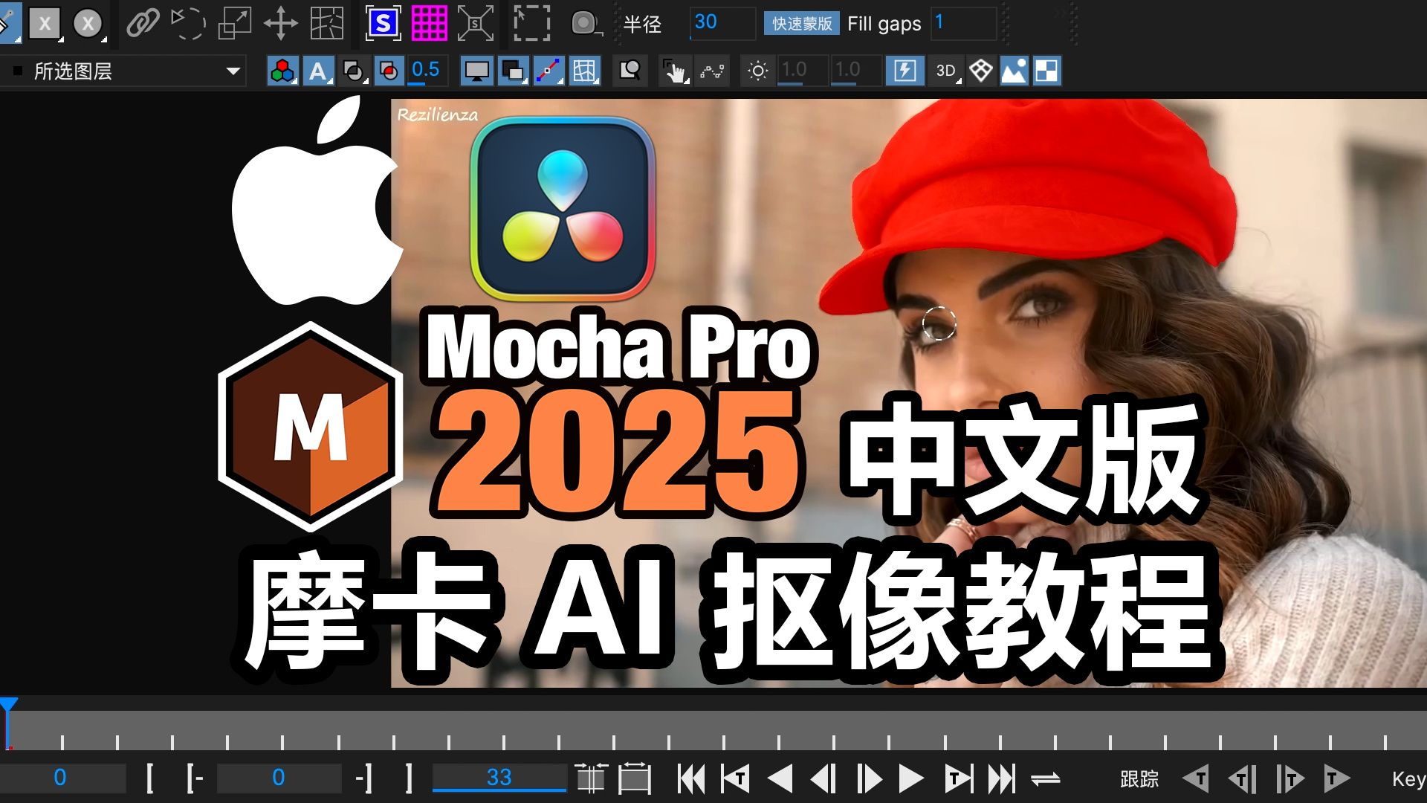1427x803 pixels.
Task: Jump to previous tracked keyframe in playback
Action: (736, 779)
